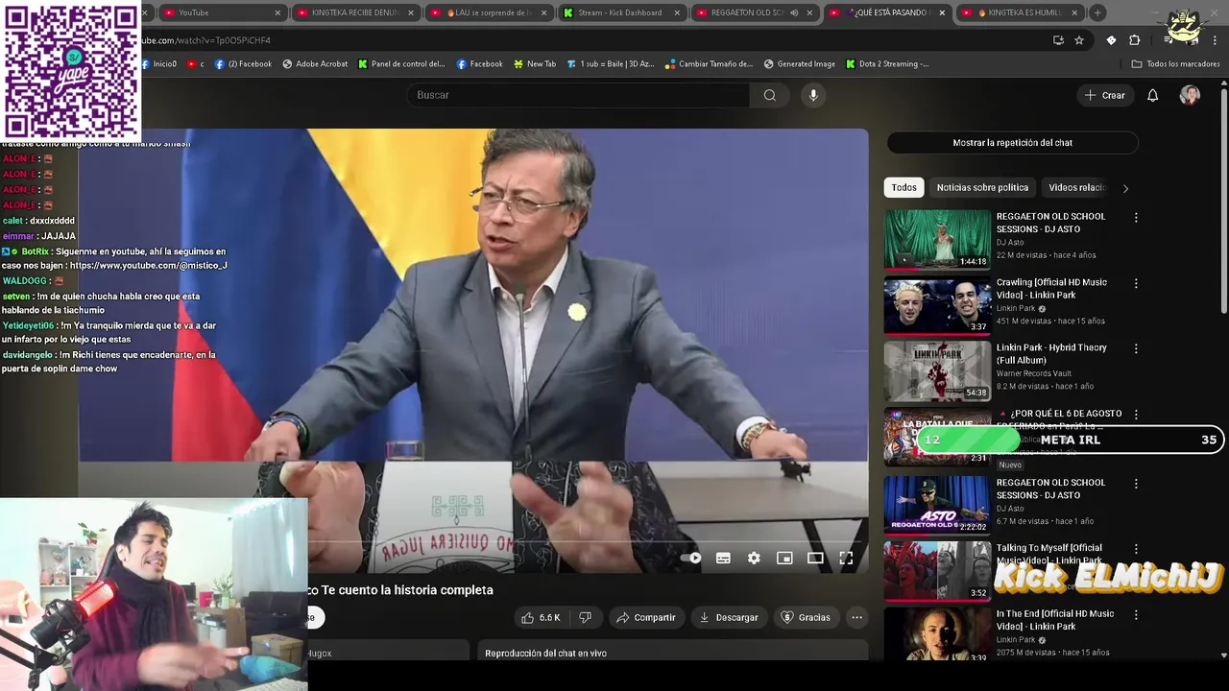Open Reggaeton Old School 1:44:18 thumbnail
Image resolution: width=1229 pixels, height=691 pixels.
pos(937,239)
